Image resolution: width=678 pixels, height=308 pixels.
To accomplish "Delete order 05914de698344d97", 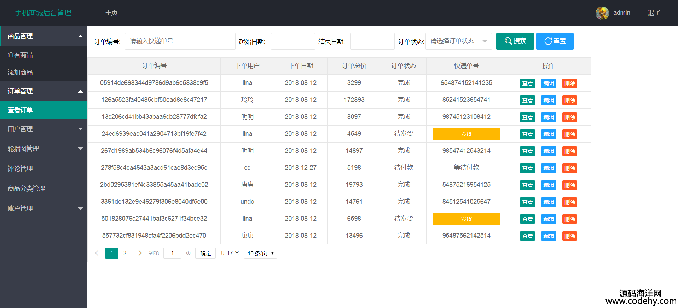I will point(570,83).
